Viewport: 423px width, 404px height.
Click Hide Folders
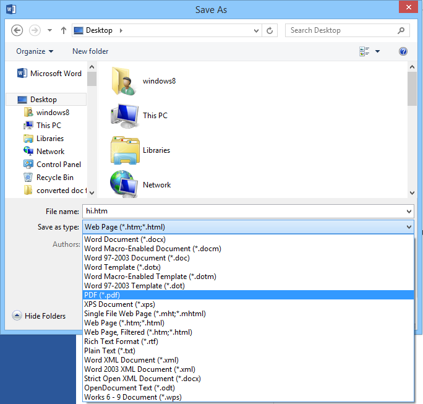tap(39, 316)
